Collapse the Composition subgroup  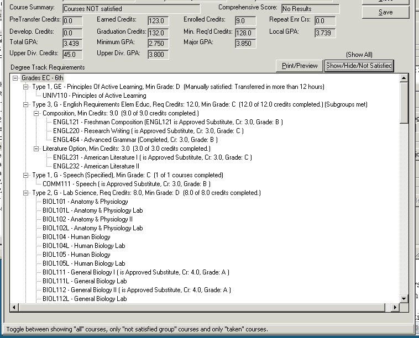tap(36, 113)
